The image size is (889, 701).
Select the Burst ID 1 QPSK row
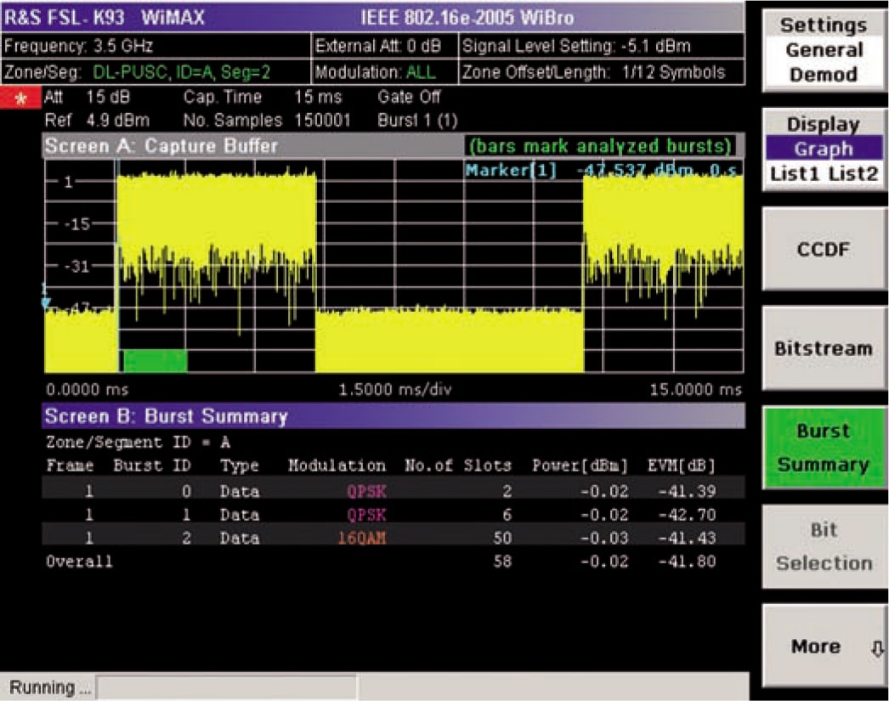coord(393,515)
